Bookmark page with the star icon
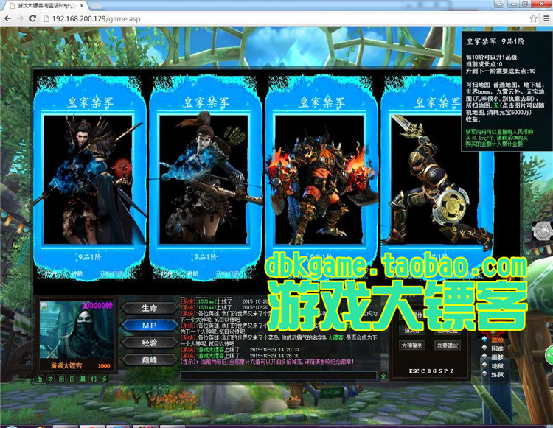The width and height of the screenshot is (553, 428). pos(533,18)
